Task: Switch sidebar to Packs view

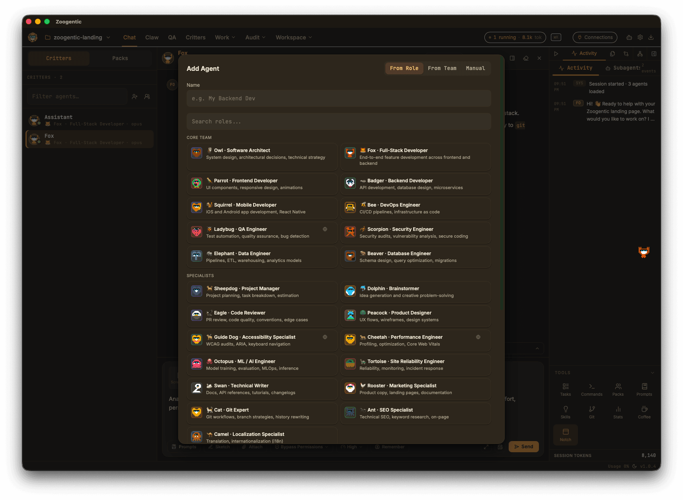Action: (120, 58)
